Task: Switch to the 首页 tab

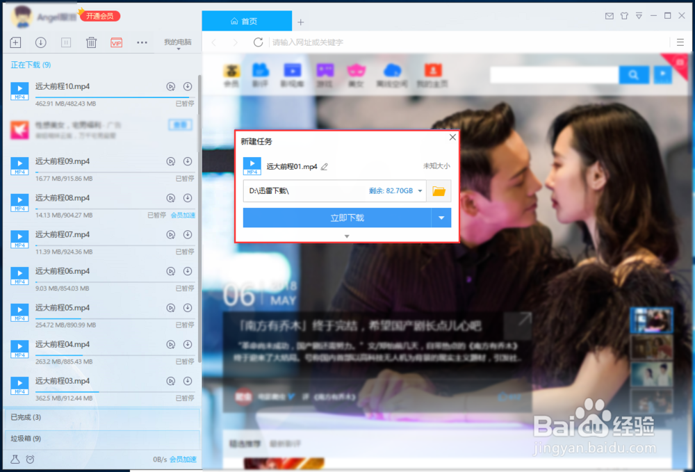Action: (247, 21)
